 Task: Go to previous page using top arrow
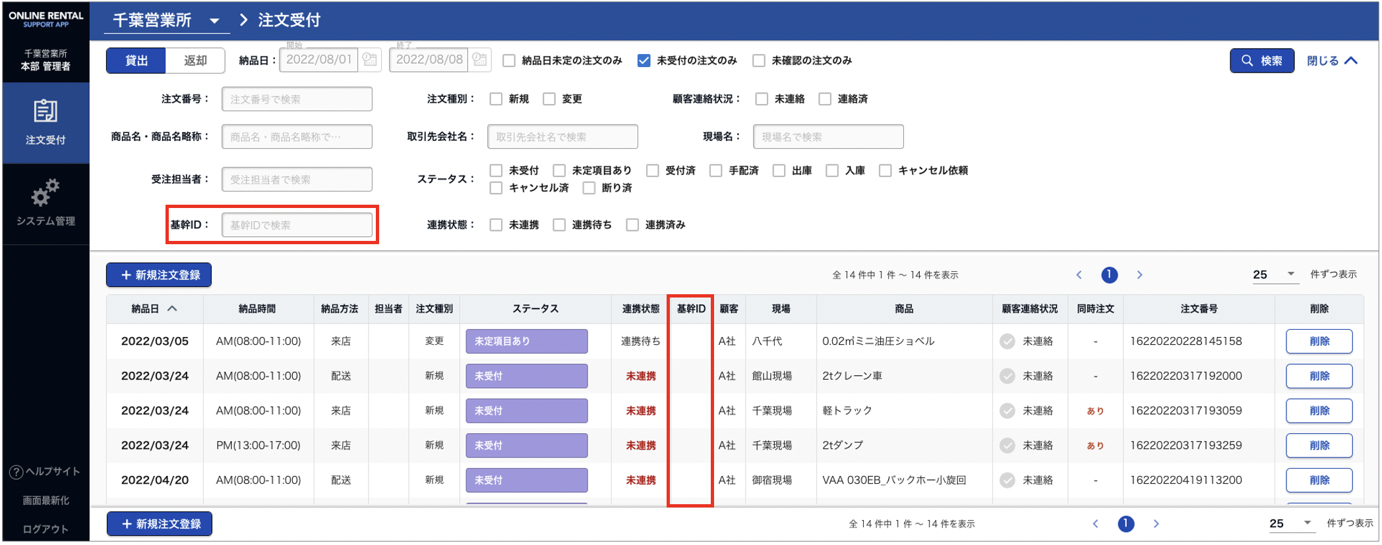coord(1079,275)
